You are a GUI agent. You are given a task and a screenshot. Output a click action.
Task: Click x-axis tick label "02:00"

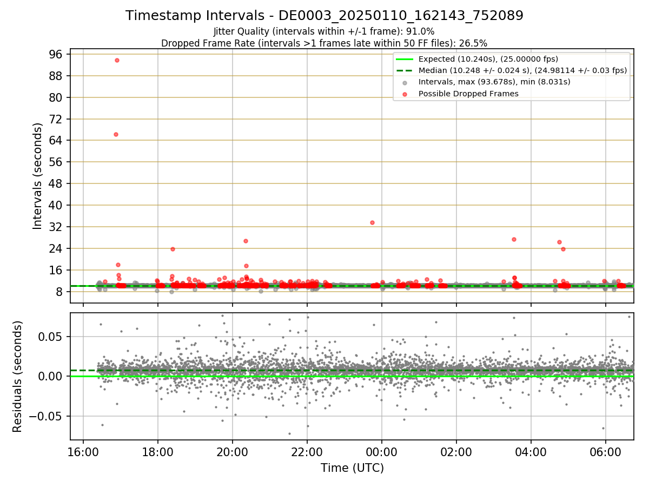[456, 451]
